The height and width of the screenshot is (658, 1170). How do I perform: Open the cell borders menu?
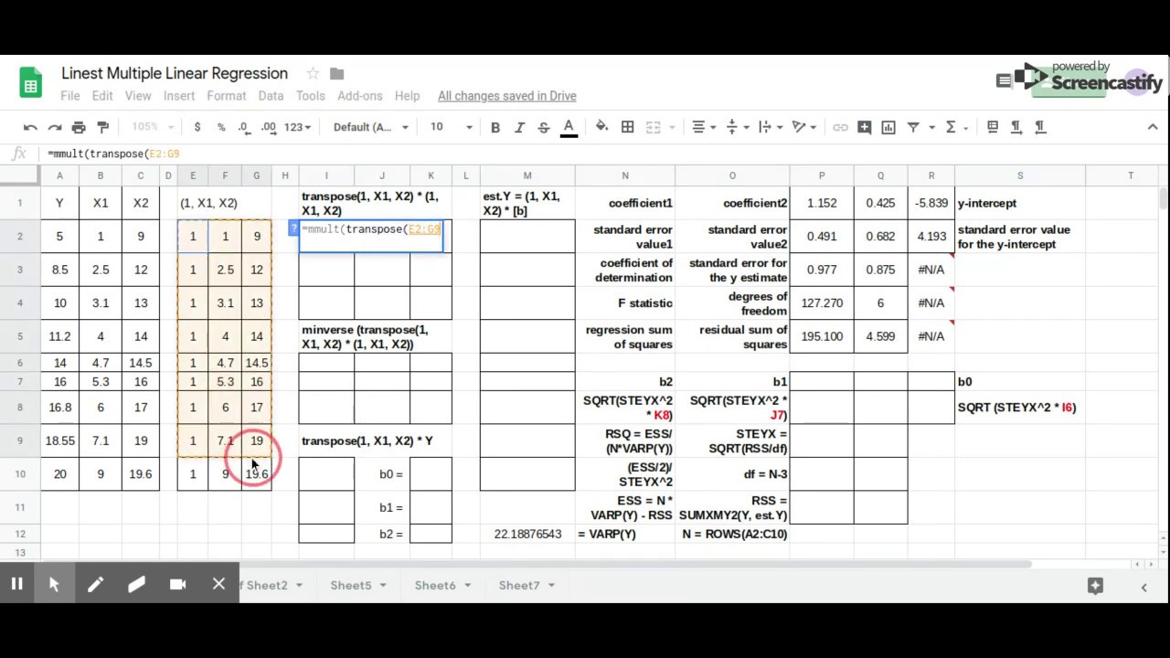pos(627,127)
